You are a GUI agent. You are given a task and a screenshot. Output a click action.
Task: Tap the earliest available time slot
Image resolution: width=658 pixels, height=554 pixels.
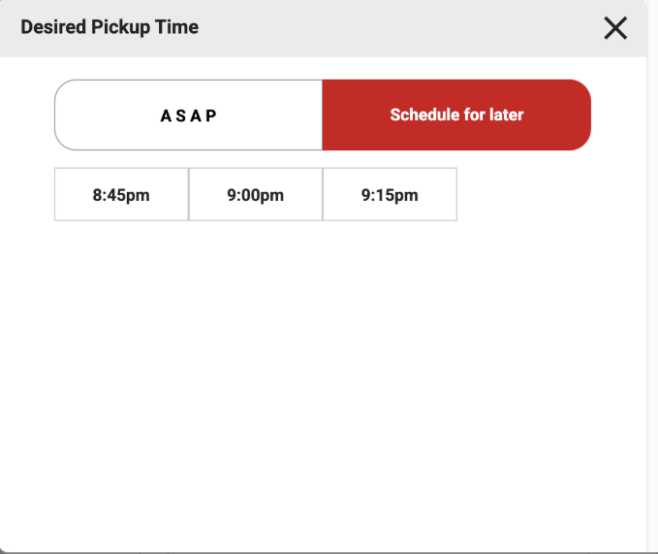coord(121,194)
